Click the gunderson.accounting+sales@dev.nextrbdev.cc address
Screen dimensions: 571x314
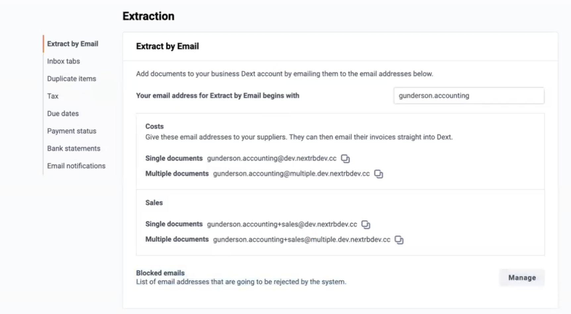282,224
